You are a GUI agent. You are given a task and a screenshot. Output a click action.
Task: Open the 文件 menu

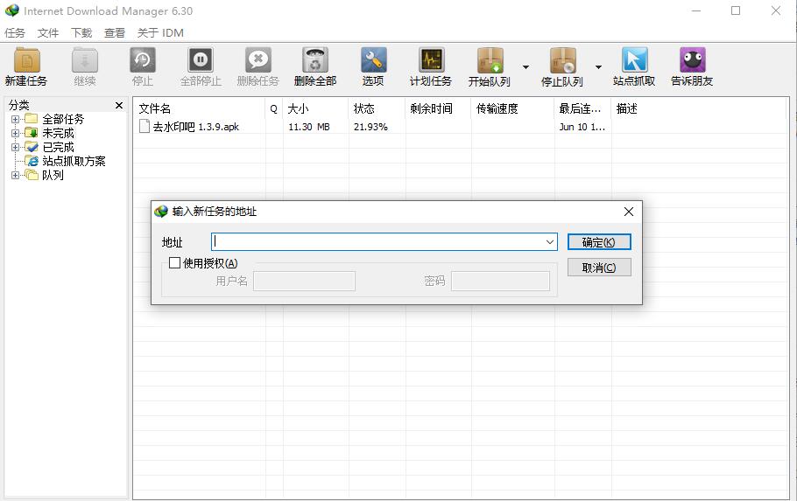[x=48, y=33]
